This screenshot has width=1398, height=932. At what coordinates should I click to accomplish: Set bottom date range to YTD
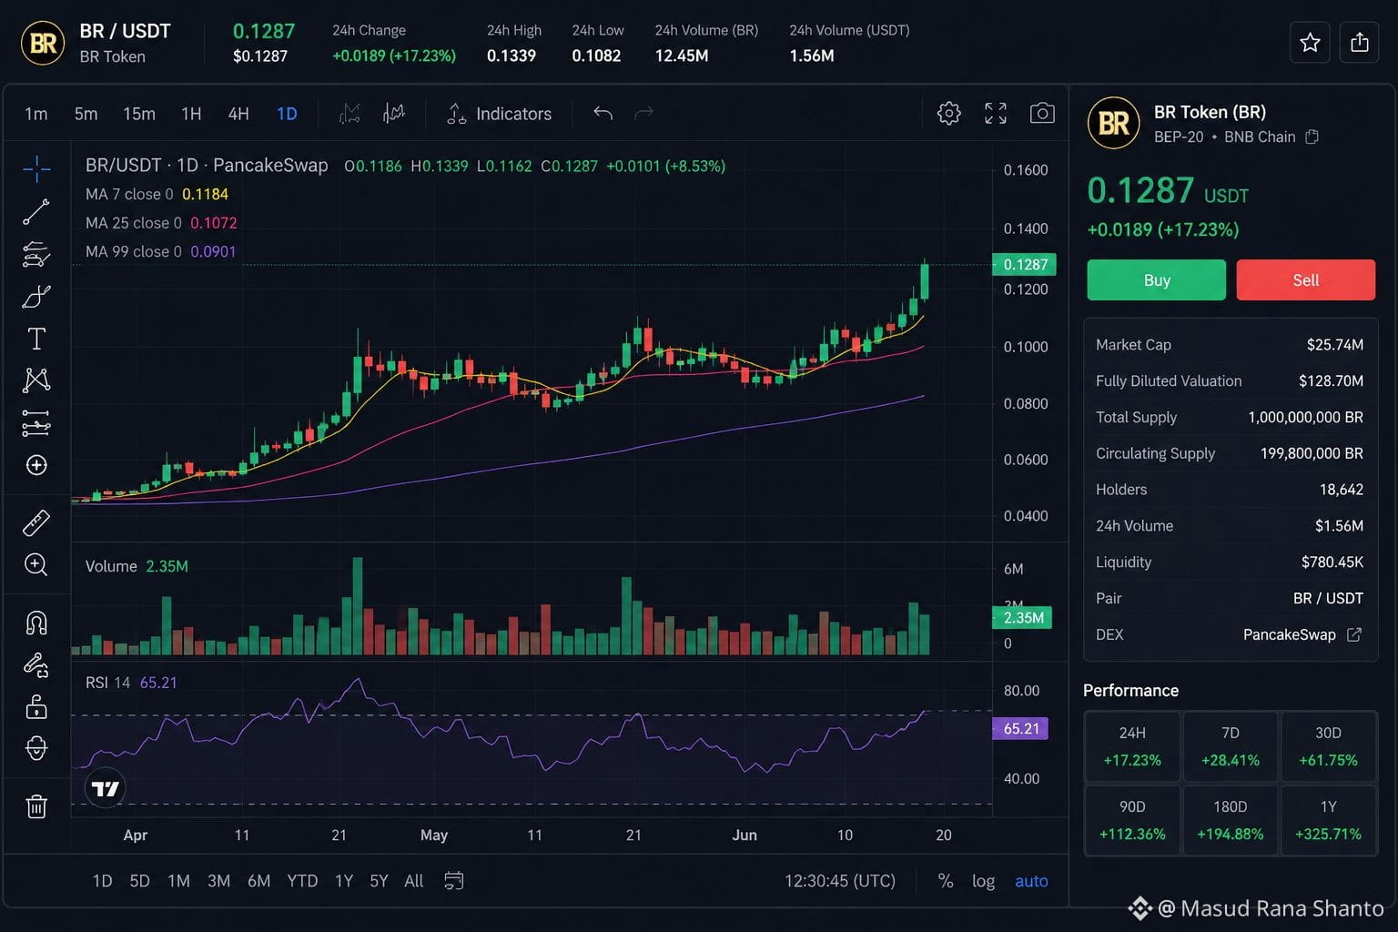tap(302, 881)
